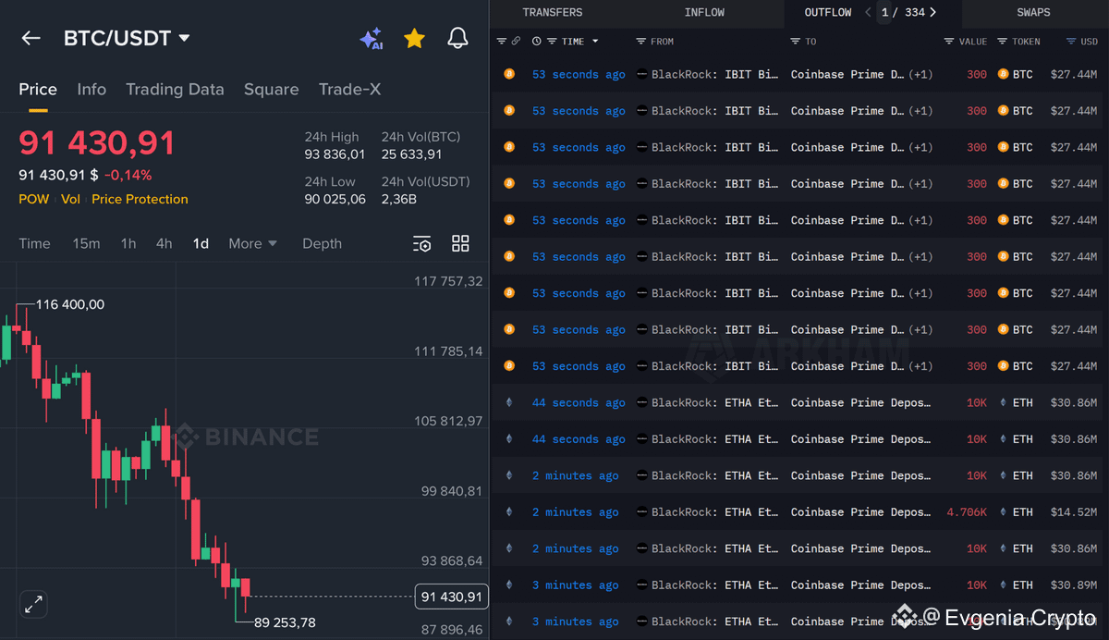The width and height of the screenshot is (1109, 640).
Task: Toggle the favorite star for BTC/USDT
Action: 414,39
